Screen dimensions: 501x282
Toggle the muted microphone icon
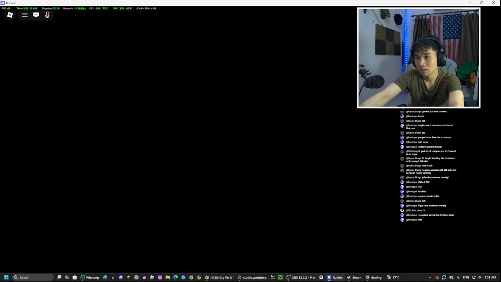(x=47, y=15)
